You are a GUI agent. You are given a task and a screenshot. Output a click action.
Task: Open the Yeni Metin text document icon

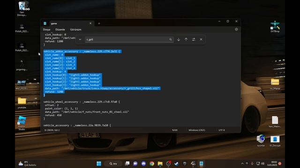point(275,122)
